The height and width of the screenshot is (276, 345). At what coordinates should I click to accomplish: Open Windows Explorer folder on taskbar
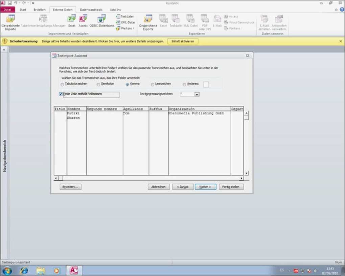tap(41, 271)
